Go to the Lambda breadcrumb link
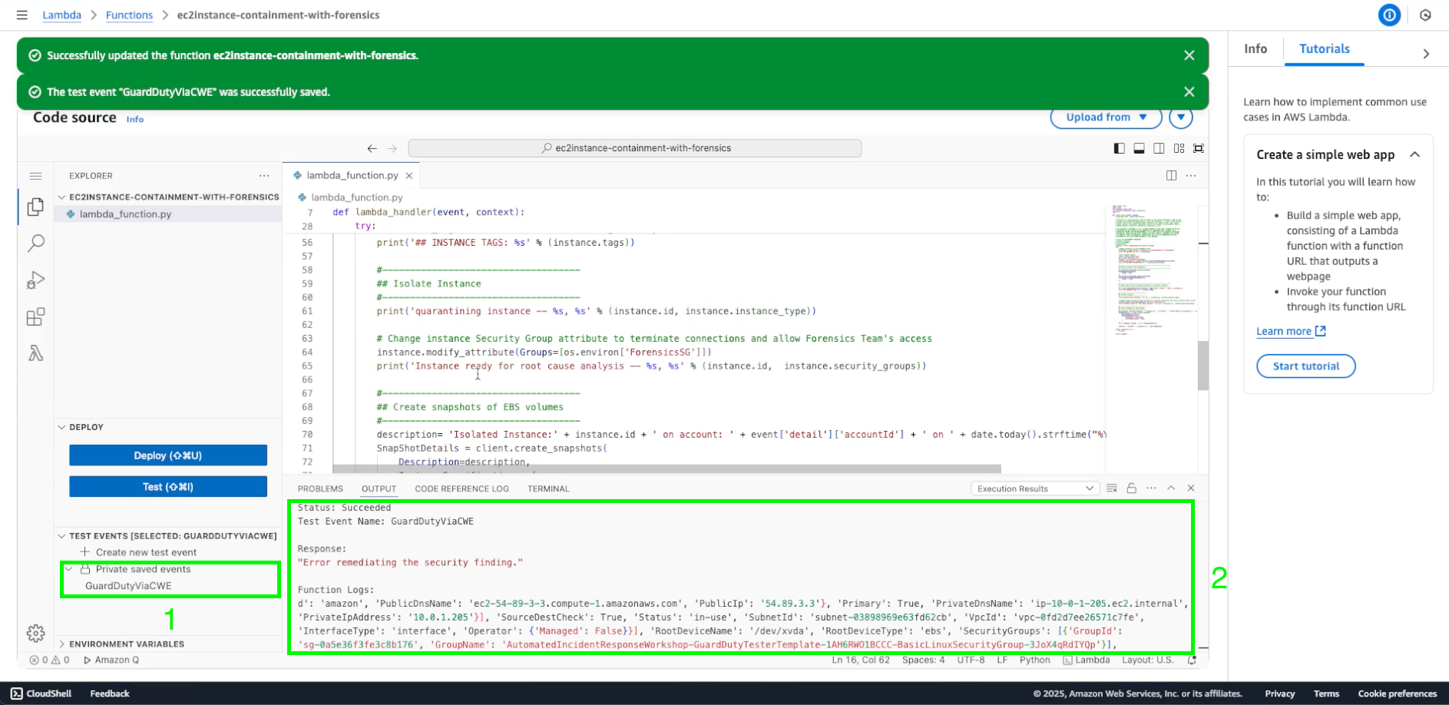The height and width of the screenshot is (705, 1449). [61, 15]
